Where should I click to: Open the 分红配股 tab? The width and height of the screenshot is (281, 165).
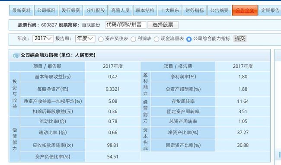pyautogui.click(x=96, y=10)
